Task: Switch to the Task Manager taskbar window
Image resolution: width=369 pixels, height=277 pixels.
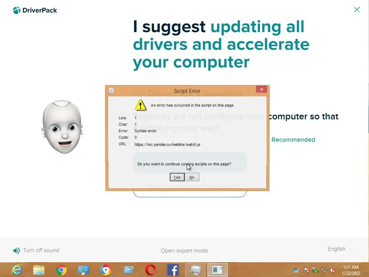Action: pos(195,270)
